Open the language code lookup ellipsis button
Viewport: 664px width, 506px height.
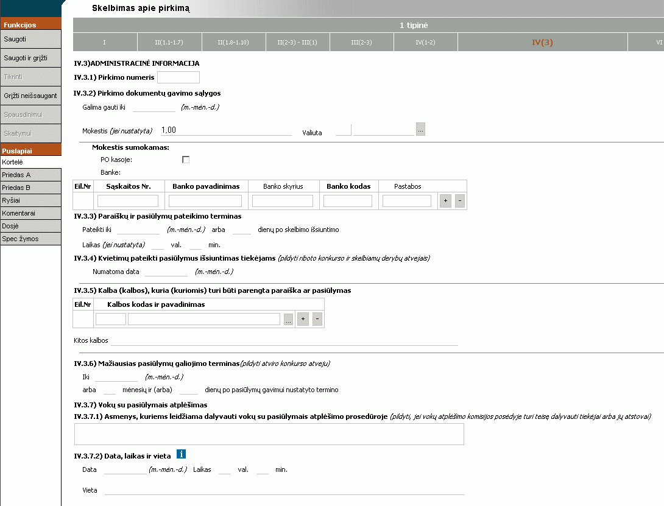coord(288,319)
